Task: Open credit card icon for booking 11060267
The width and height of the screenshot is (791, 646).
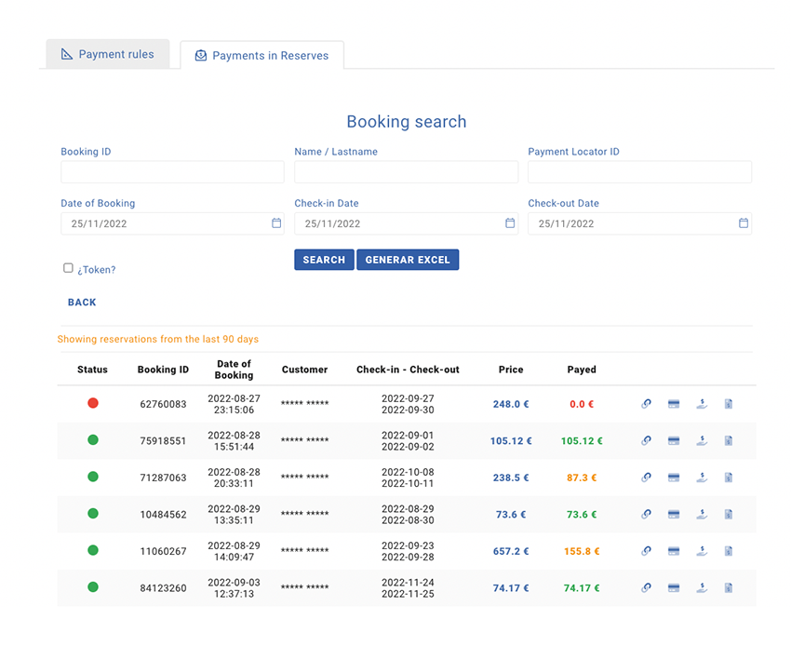Action: [674, 551]
